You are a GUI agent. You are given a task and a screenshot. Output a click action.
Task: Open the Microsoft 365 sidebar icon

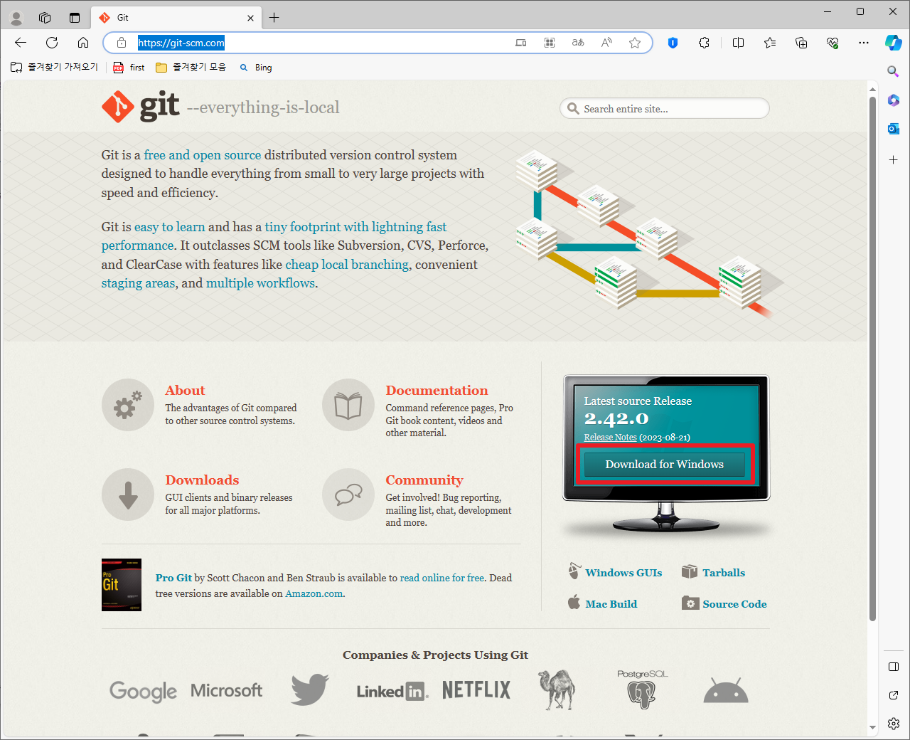point(894,100)
